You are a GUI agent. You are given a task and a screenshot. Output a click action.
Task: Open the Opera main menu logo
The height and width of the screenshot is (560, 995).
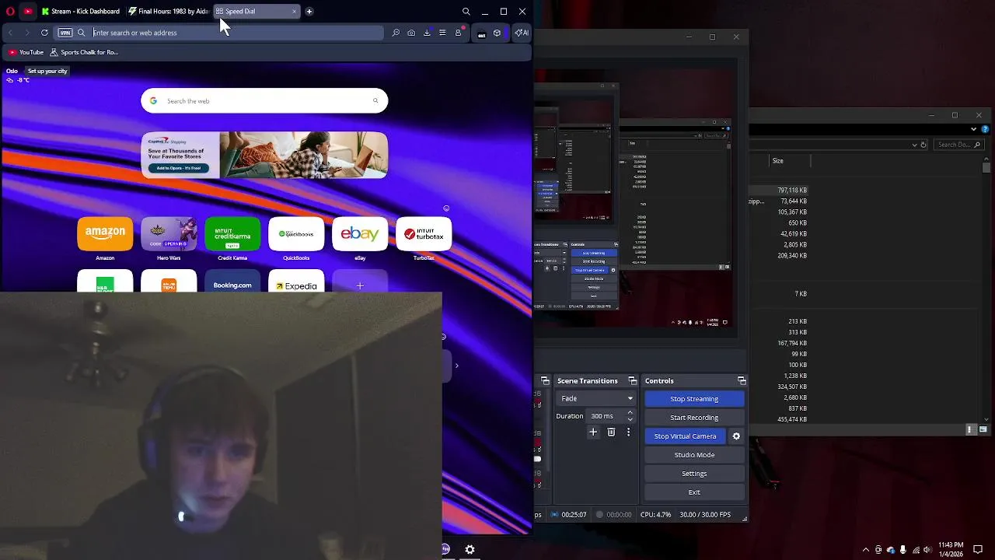10,12
